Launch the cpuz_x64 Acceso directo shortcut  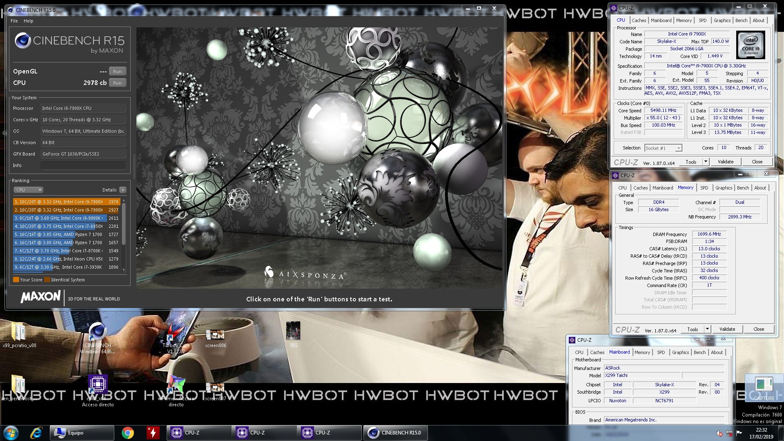(98, 390)
